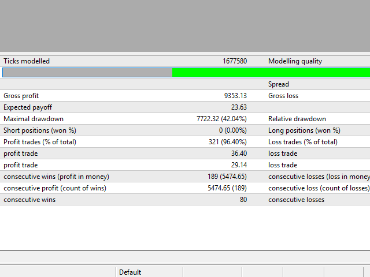Click the Loss trades (% of total) label
Viewport: 370px width, 277px height.
coord(303,142)
